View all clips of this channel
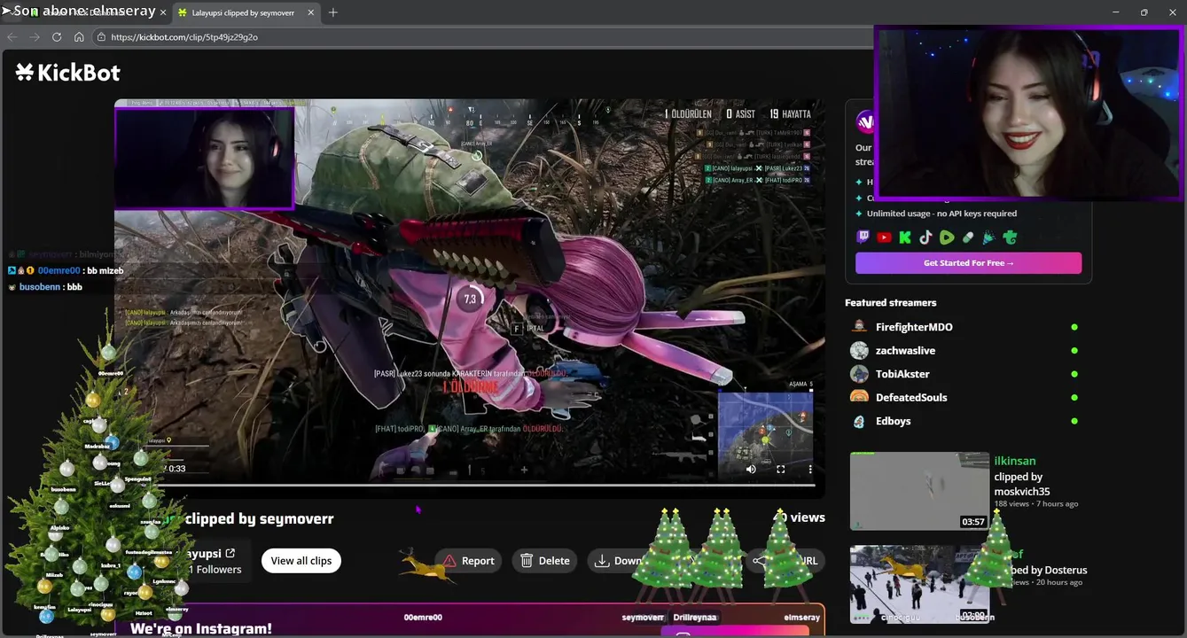This screenshot has height=638, width=1187. pyautogui.click(x=301, y=561)
